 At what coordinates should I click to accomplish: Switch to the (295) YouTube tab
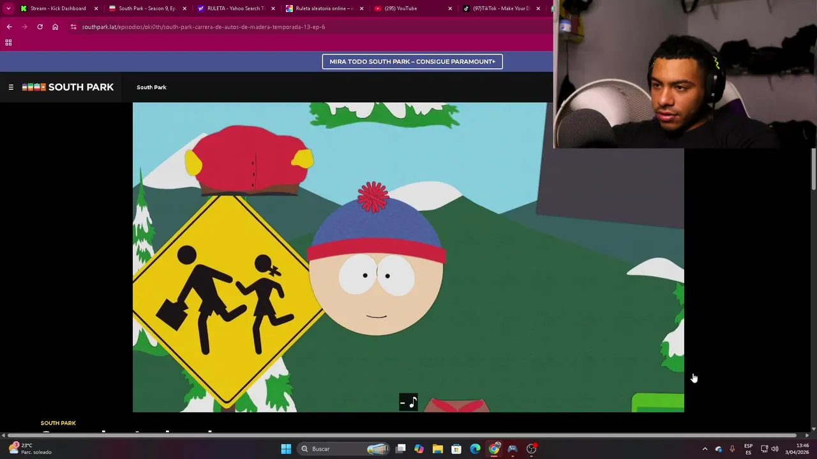point(412,8)
